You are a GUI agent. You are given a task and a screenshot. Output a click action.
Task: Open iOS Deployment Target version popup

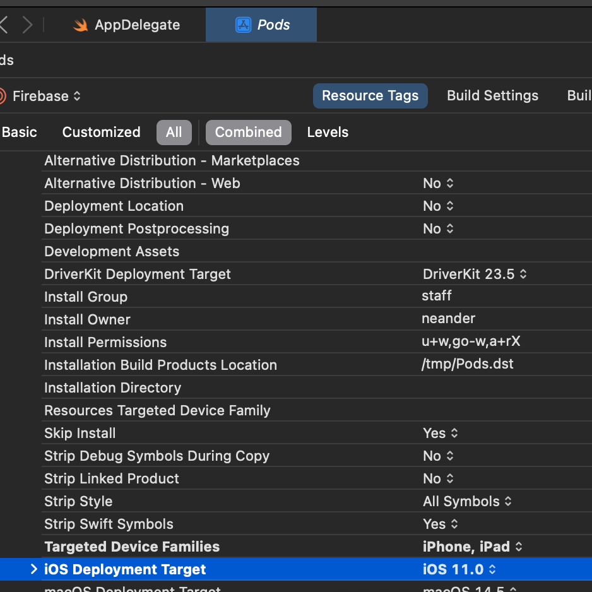459,569
